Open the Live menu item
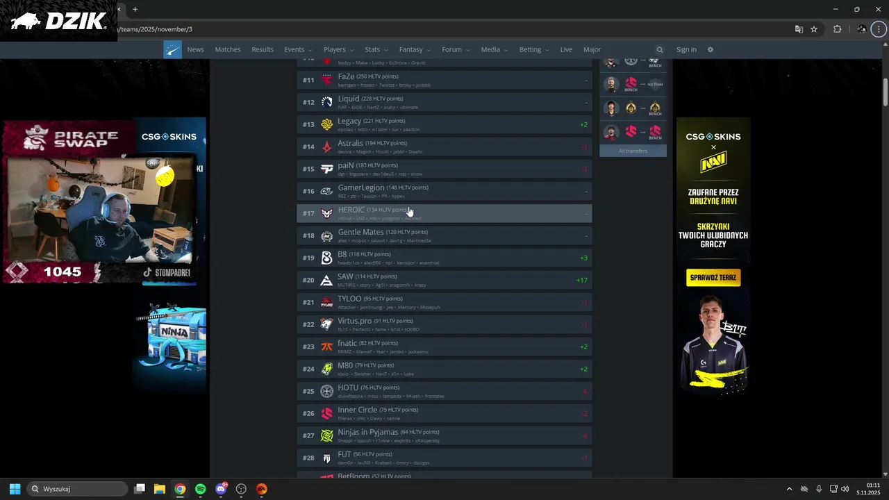The image size is (889, 500). tap(566, 50)
